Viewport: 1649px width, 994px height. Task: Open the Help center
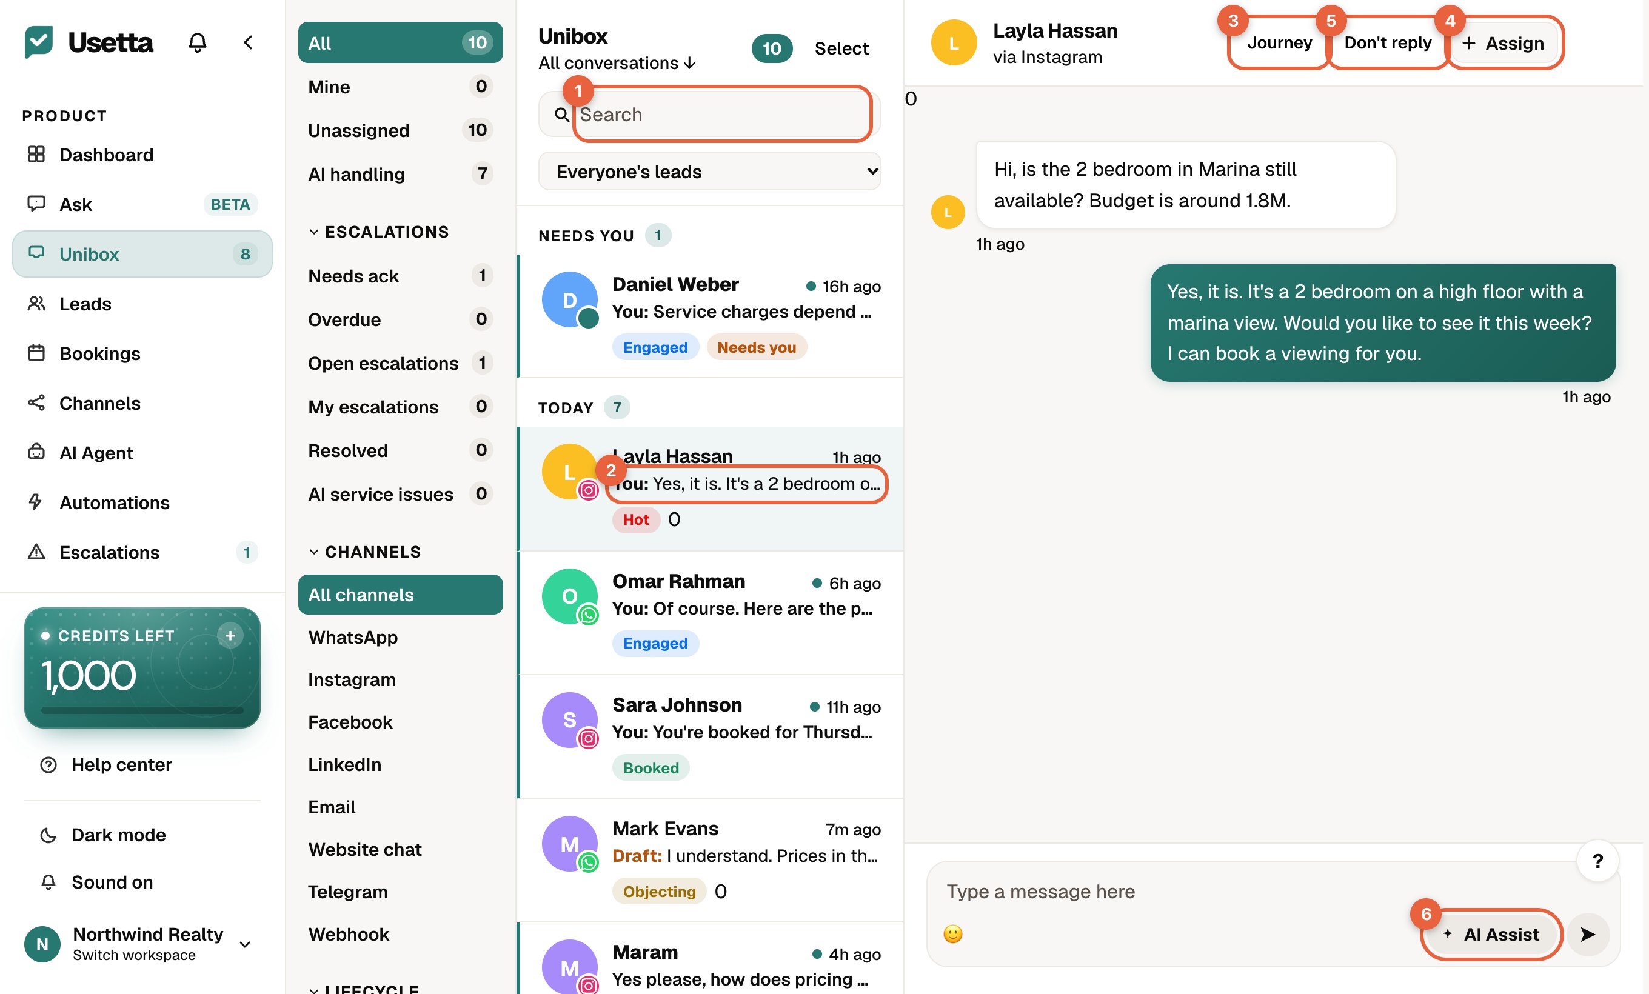[142, 764]
